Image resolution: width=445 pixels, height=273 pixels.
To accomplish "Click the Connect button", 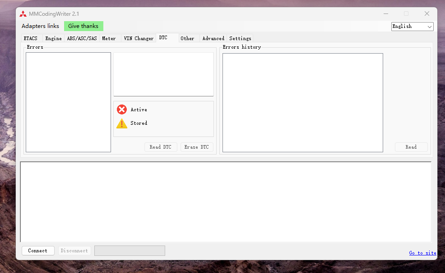I will pos(38,250).
